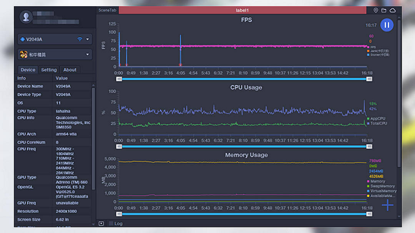Click the user avatar icon

tap(26, 17)
